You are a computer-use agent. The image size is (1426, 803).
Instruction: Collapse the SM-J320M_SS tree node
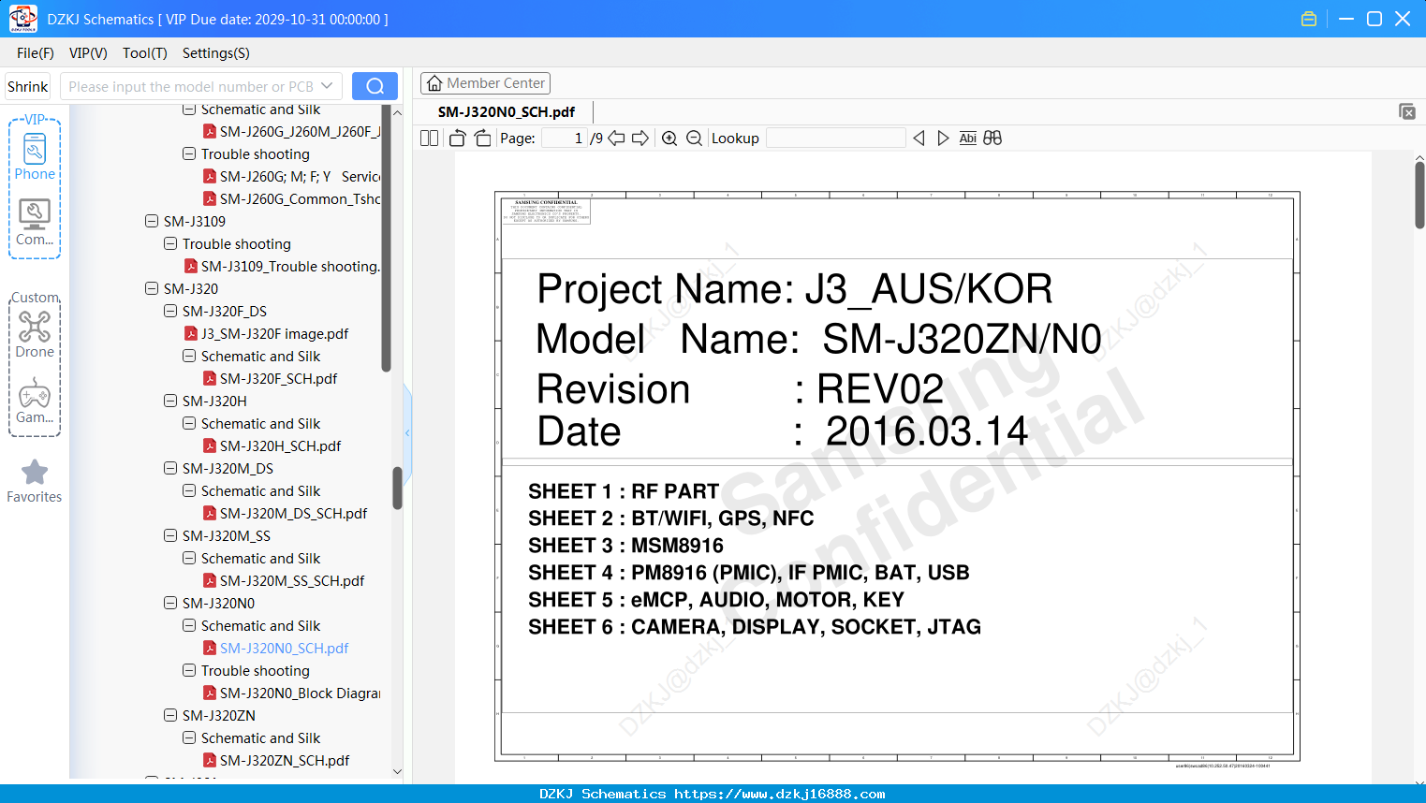(170, 536)
